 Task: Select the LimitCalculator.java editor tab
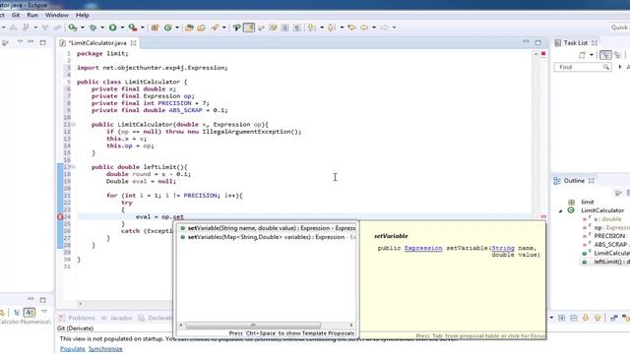97,42
